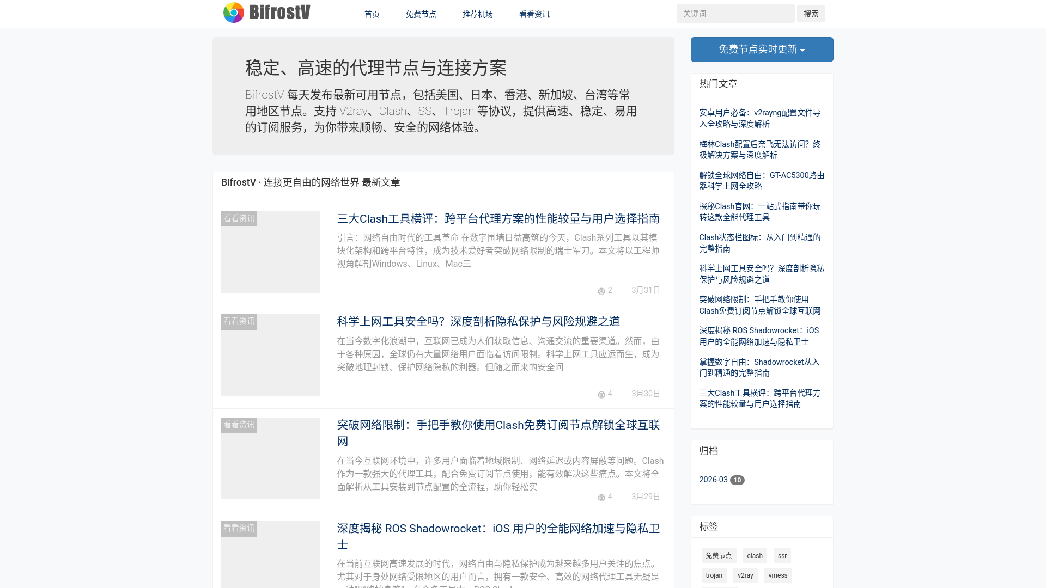This screenshot has height=588, width=1046.
Task: Open hot article 探秘Clash官网
Action: click(x=759, y=212)
